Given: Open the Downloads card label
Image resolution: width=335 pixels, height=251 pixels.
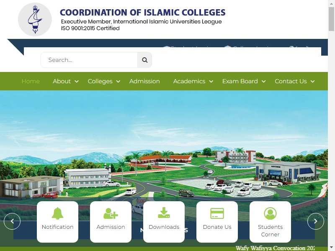Looking at the screenshot, I should (164, 227).
